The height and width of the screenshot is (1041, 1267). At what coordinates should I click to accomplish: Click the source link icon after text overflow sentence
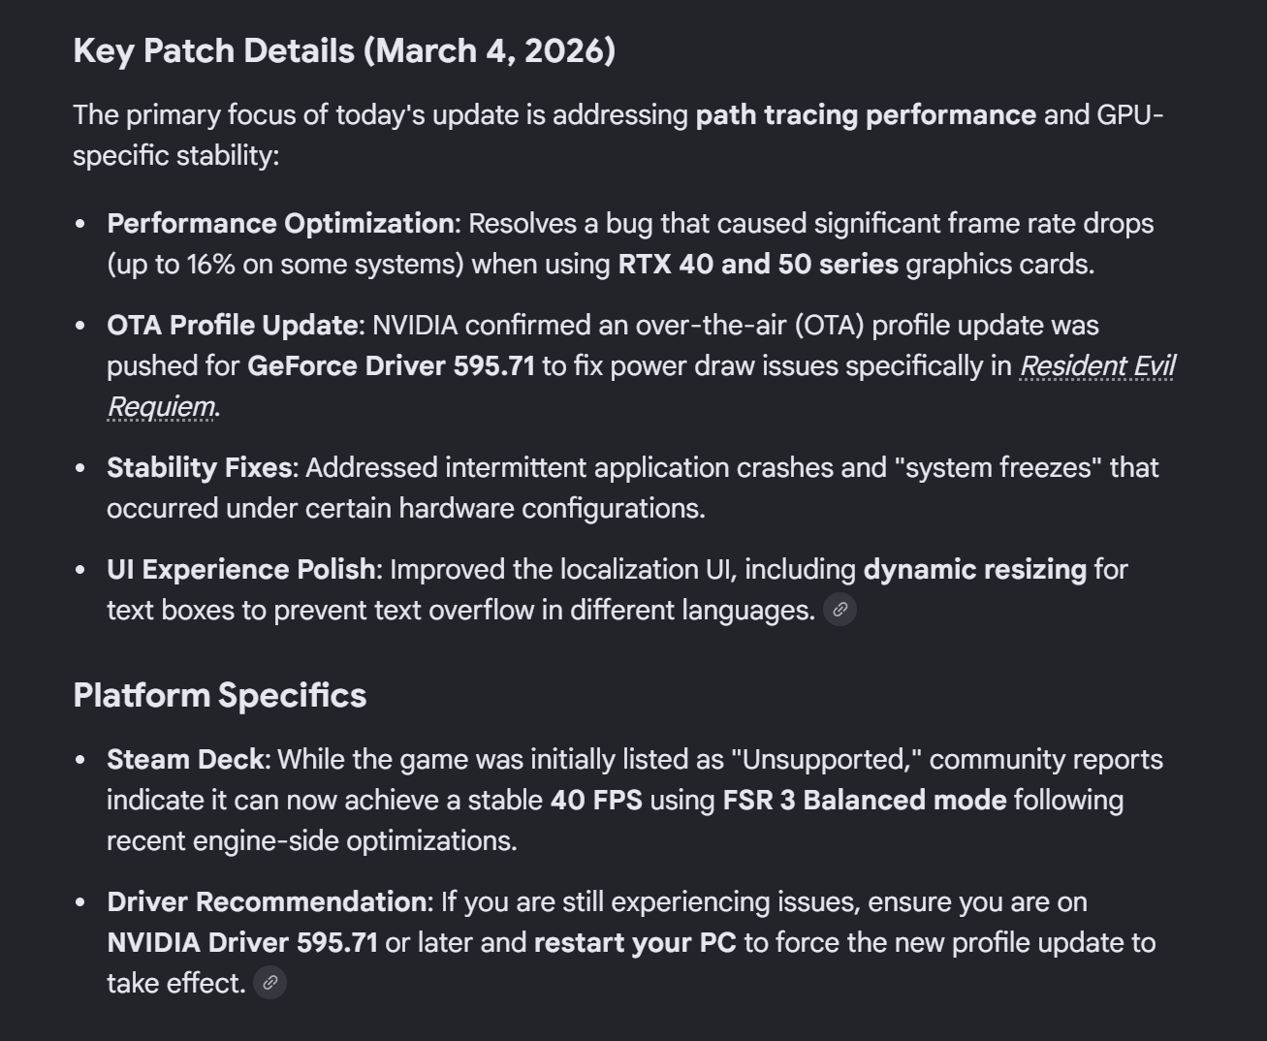coord(839,610)
